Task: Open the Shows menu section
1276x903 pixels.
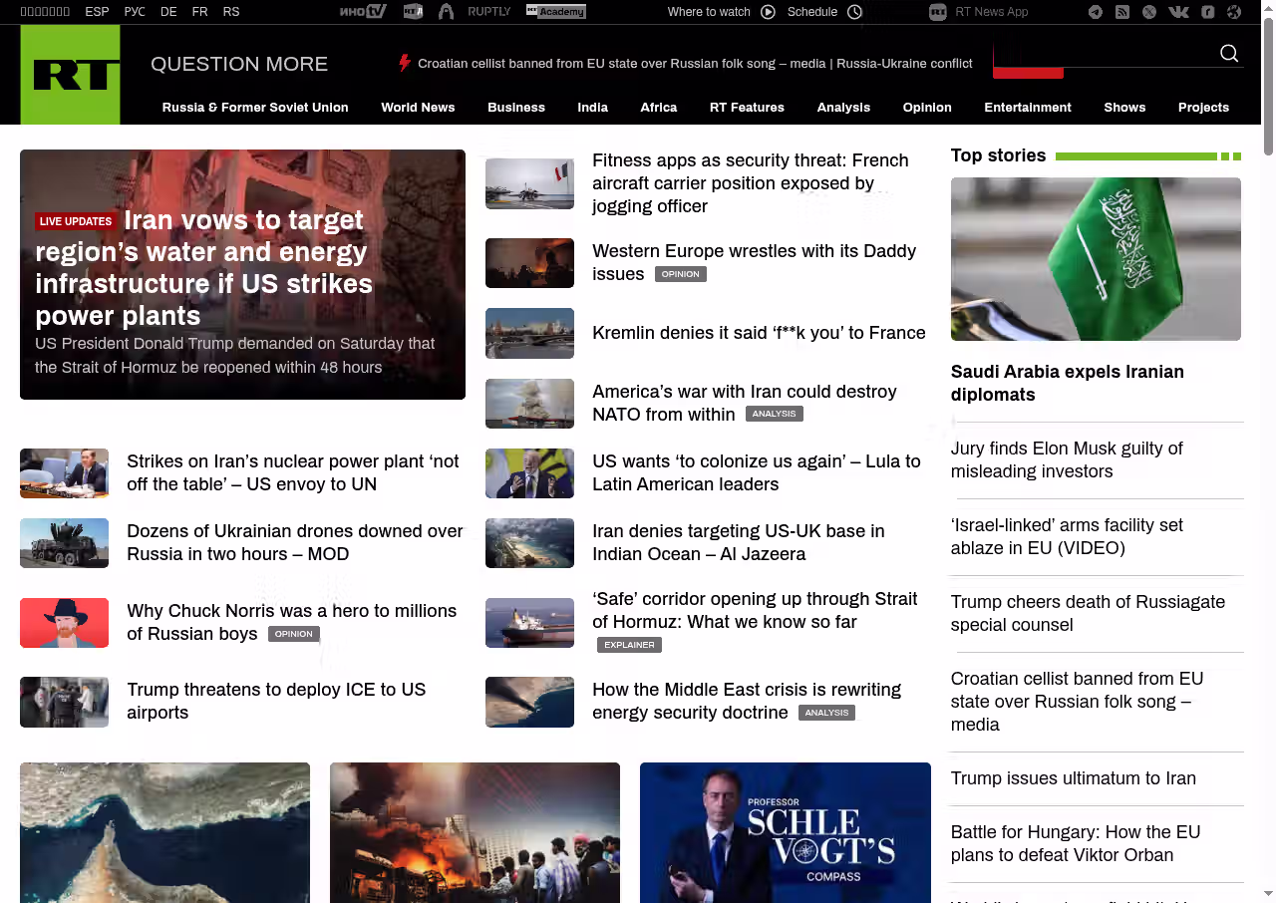Action: coord(1124,108)
